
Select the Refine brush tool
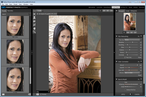pos(34,25)
